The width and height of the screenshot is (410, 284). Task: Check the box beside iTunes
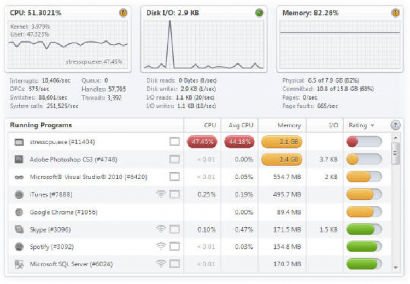click(x=174, y=194)
